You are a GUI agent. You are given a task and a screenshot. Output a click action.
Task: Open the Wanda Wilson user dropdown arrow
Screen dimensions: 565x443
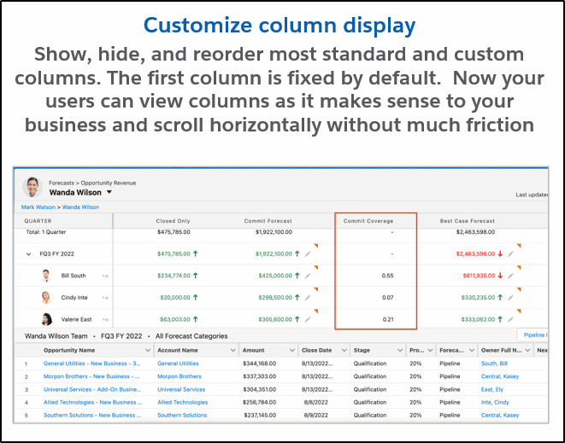109,193
